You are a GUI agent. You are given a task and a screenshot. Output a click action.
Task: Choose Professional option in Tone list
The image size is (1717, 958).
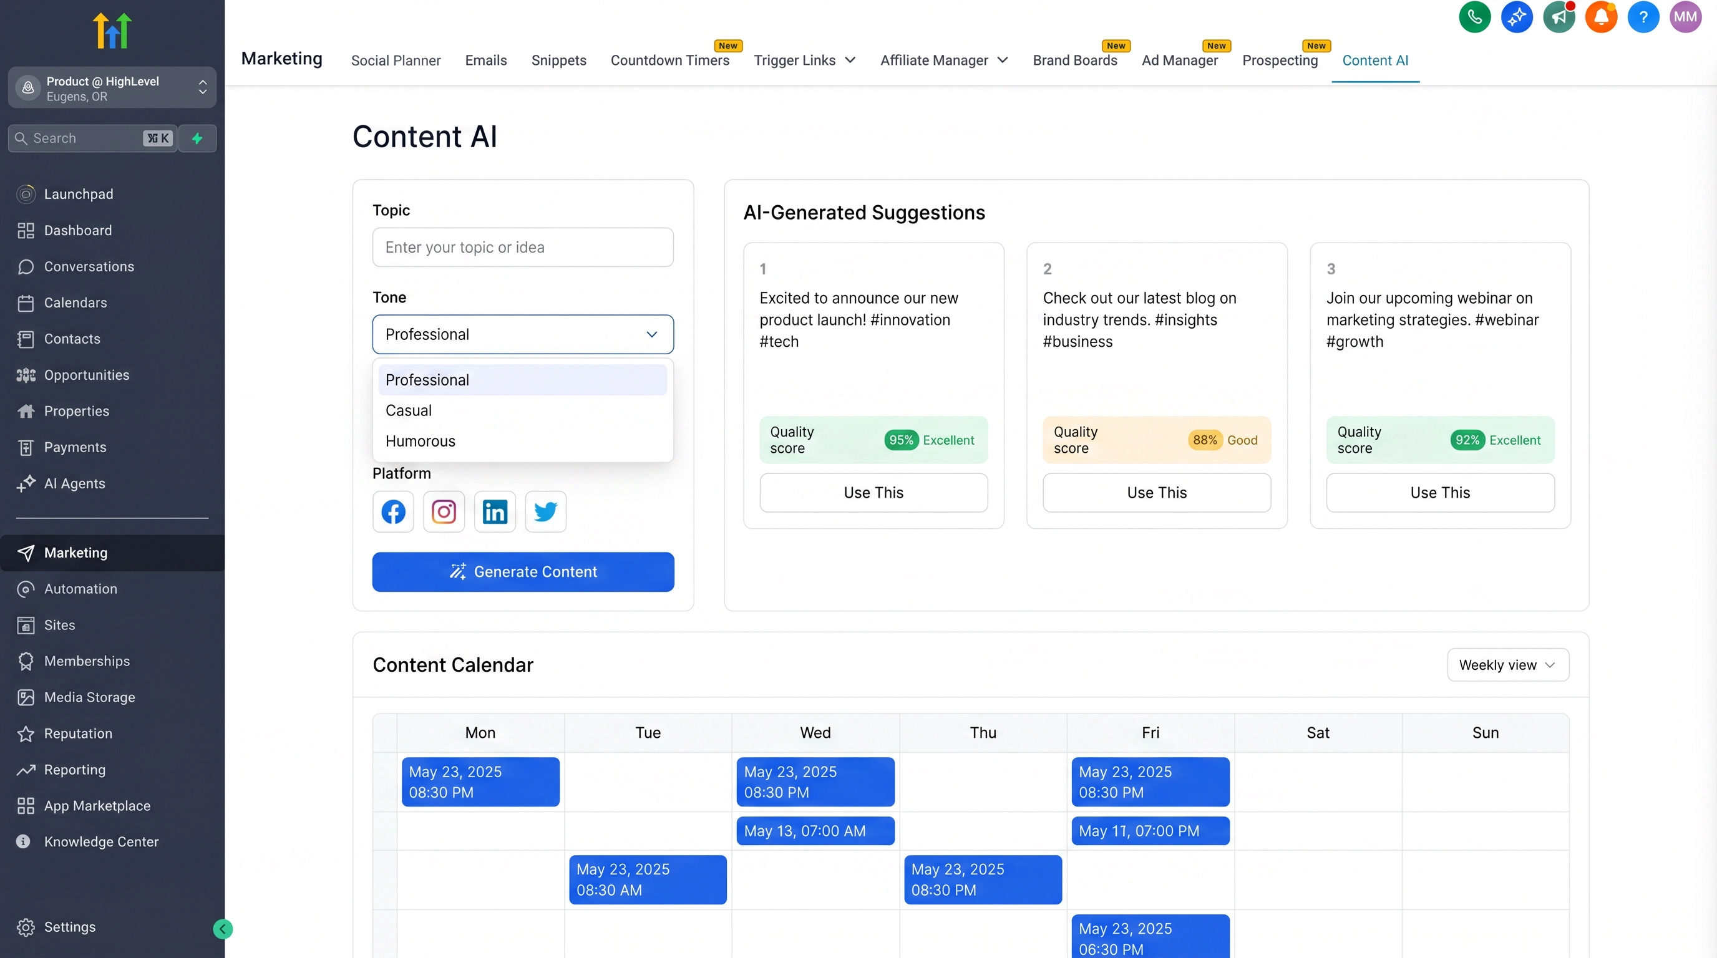(x=523, y=380)
